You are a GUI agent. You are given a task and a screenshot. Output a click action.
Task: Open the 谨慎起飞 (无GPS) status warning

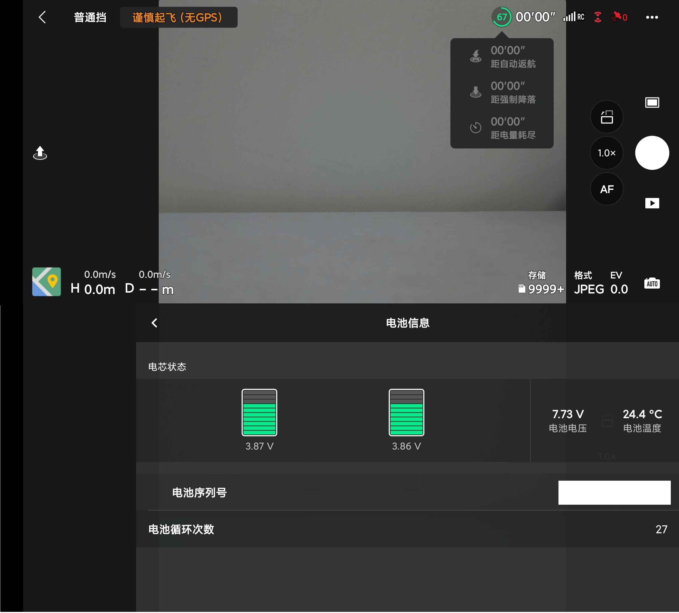click(x=179, y=17)
